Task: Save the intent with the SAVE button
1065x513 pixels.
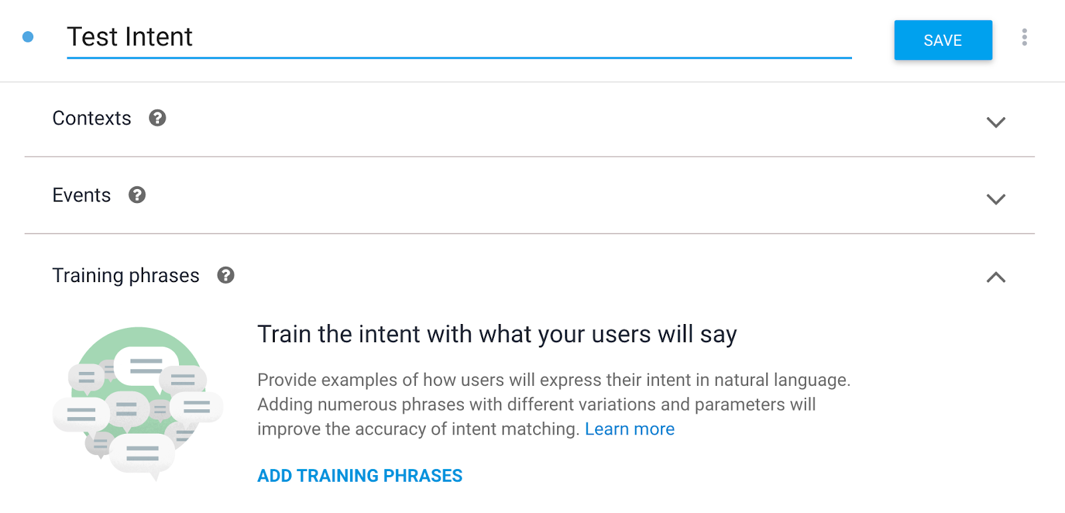Action: tap(943, 41)
